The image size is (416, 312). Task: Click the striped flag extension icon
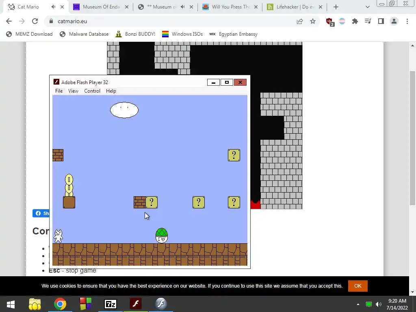342,21
